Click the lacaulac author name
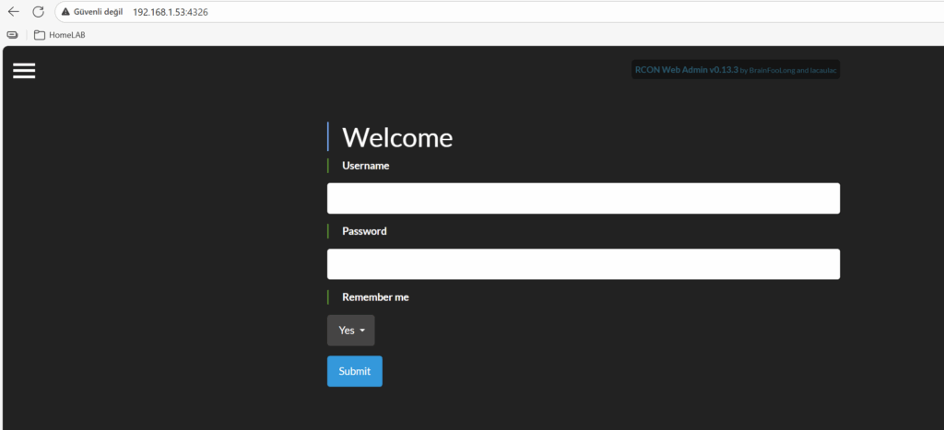The height and width of the screenshot is (430, 944). (822, 70)
